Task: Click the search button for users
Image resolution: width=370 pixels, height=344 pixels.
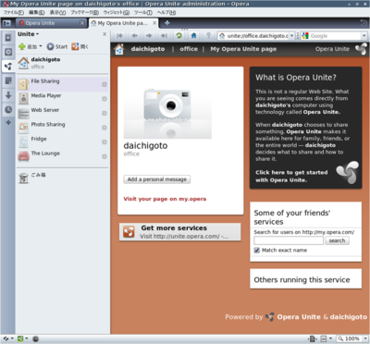Action: point(337,240)
